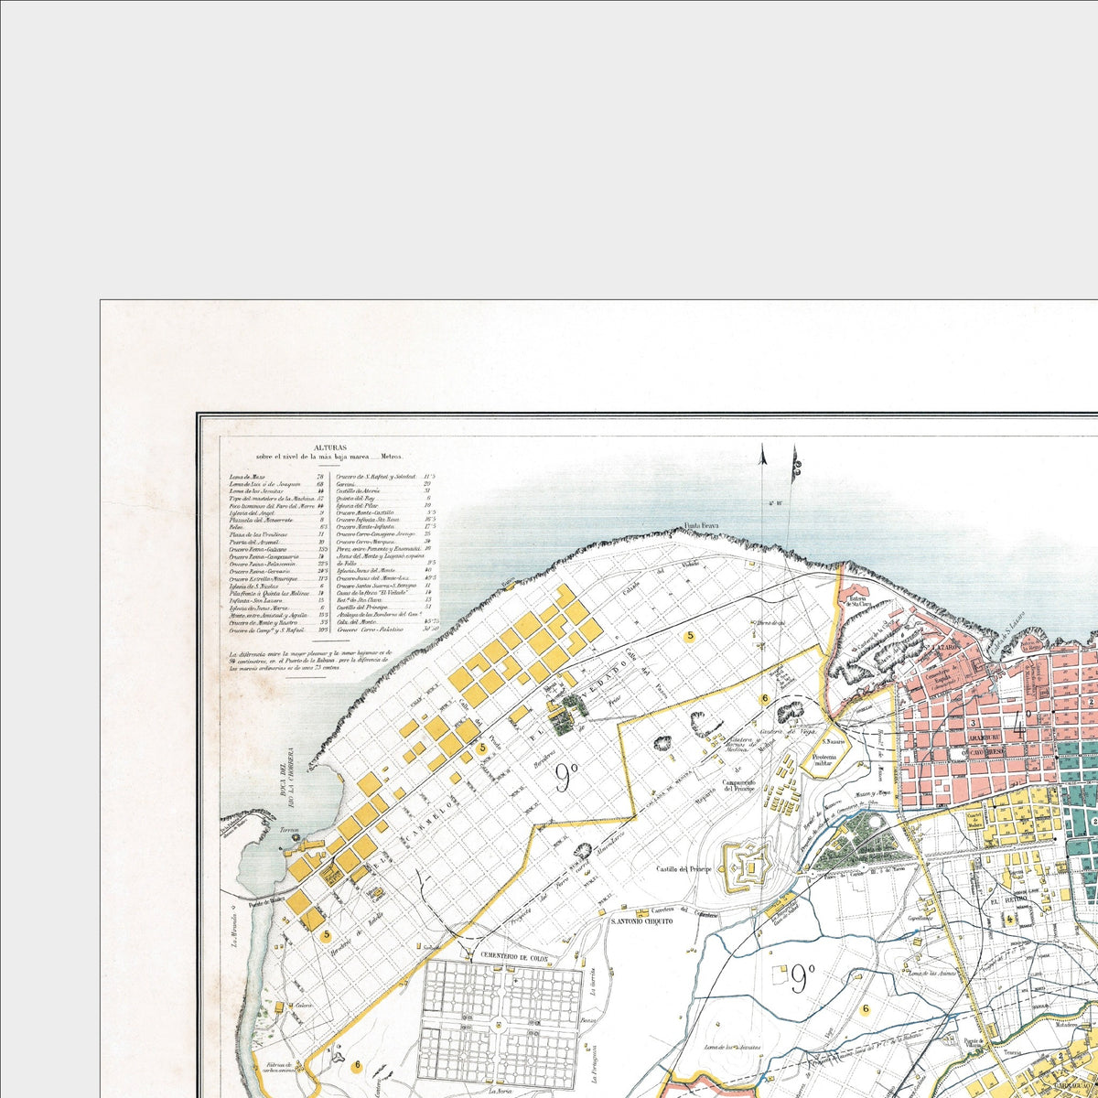Click the 'Iglesia del Angel' row in Alturas
The width and height of the screenshot is (1098, 1098).
point(276,513)
